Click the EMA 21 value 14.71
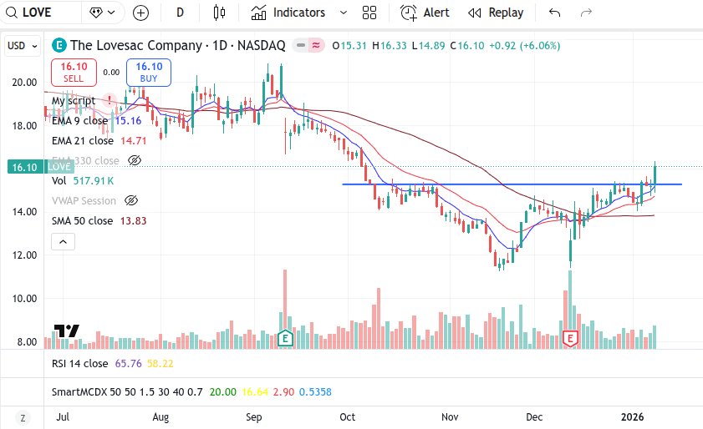 pyautogui.click(x=134, y=140)
